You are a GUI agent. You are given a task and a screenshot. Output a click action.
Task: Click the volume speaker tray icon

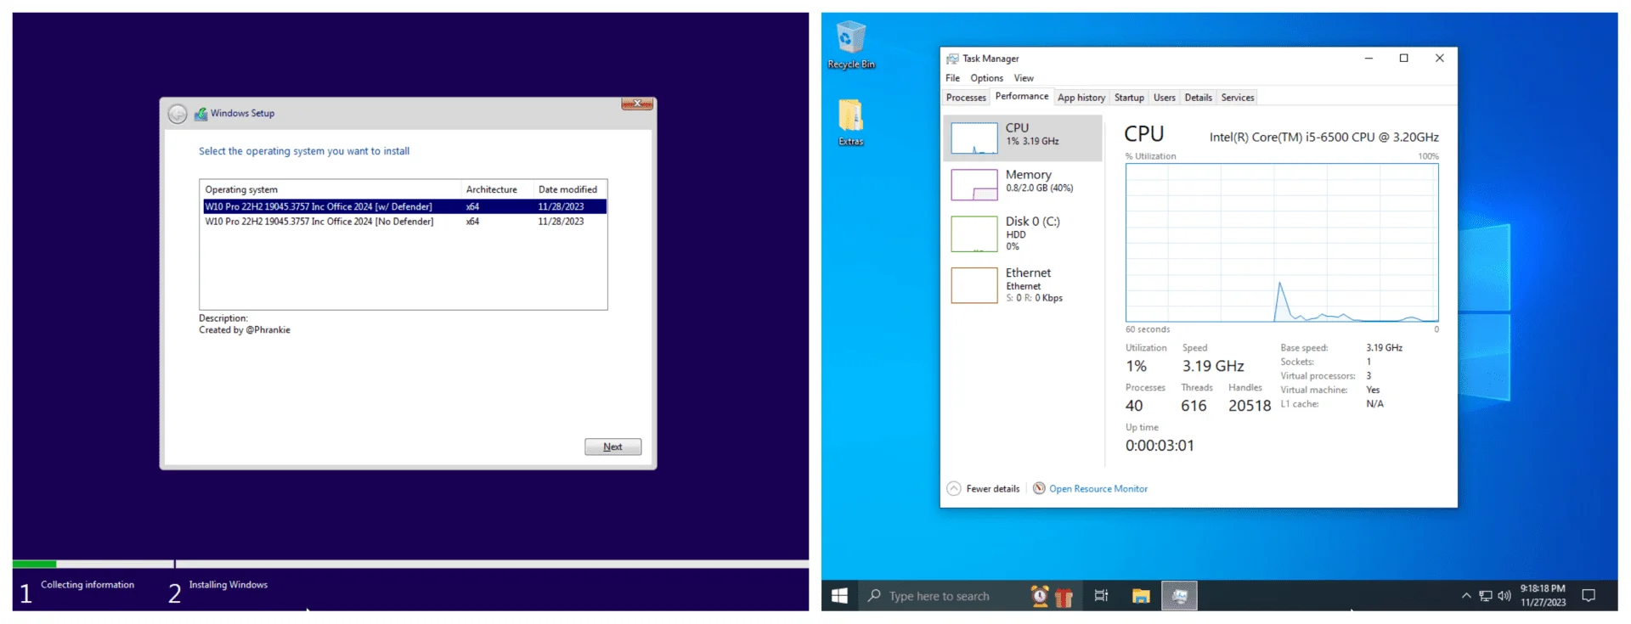pos(1504,596)
